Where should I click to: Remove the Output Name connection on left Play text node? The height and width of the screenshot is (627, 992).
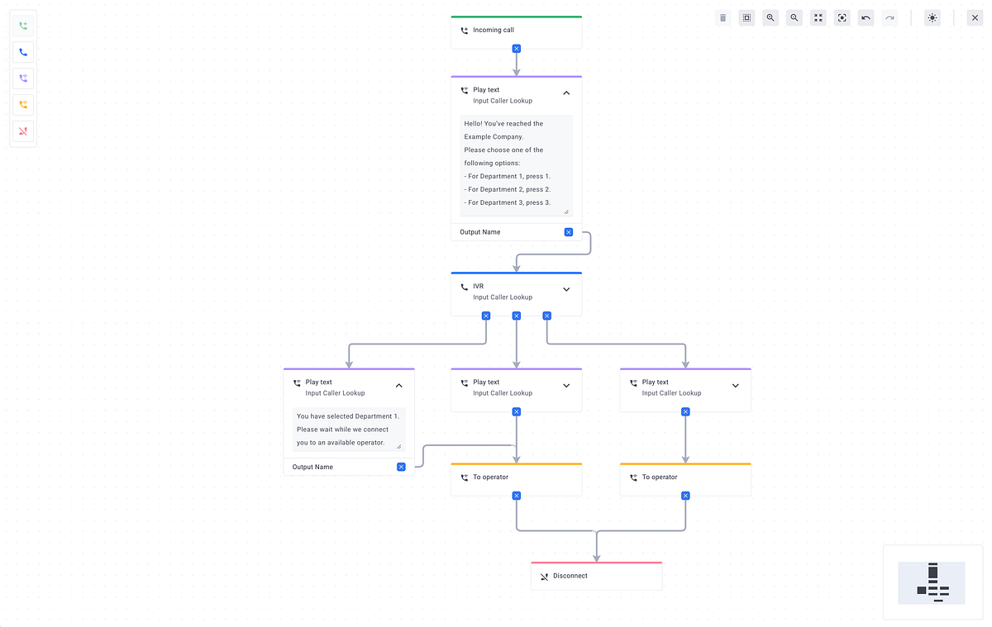(x=401, y=467)
